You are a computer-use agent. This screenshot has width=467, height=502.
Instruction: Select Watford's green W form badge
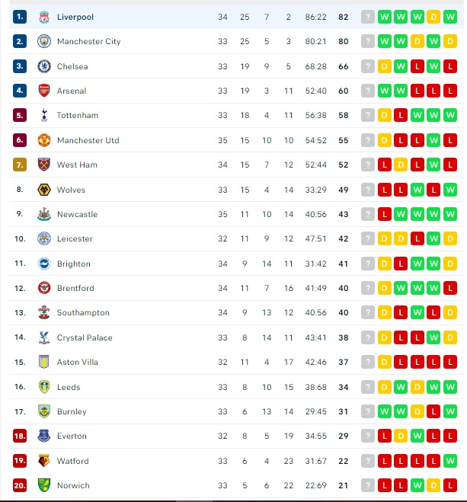pyautogui.click(x=450, y=461)
